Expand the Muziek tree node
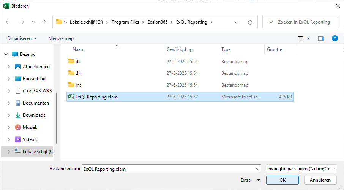This screenshot has height=190, width=344. [9, 127]
